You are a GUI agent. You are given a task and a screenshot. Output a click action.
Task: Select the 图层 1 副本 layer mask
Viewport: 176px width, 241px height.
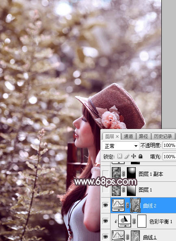pos(131,174)
